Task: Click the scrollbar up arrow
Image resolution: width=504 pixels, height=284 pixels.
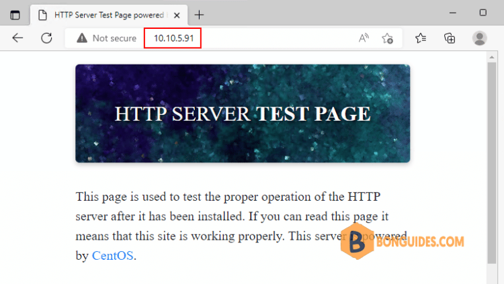Action: coord(491,57)
